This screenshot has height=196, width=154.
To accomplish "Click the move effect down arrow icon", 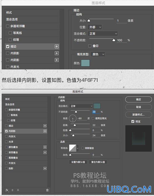I will click(18, 190).
